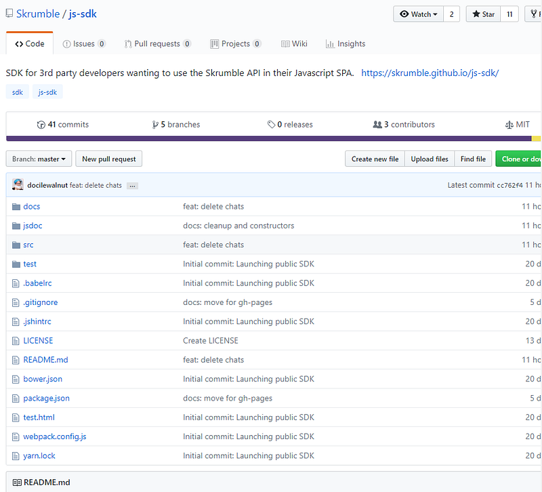Click the bower.json file icon

tap(16, 380)
